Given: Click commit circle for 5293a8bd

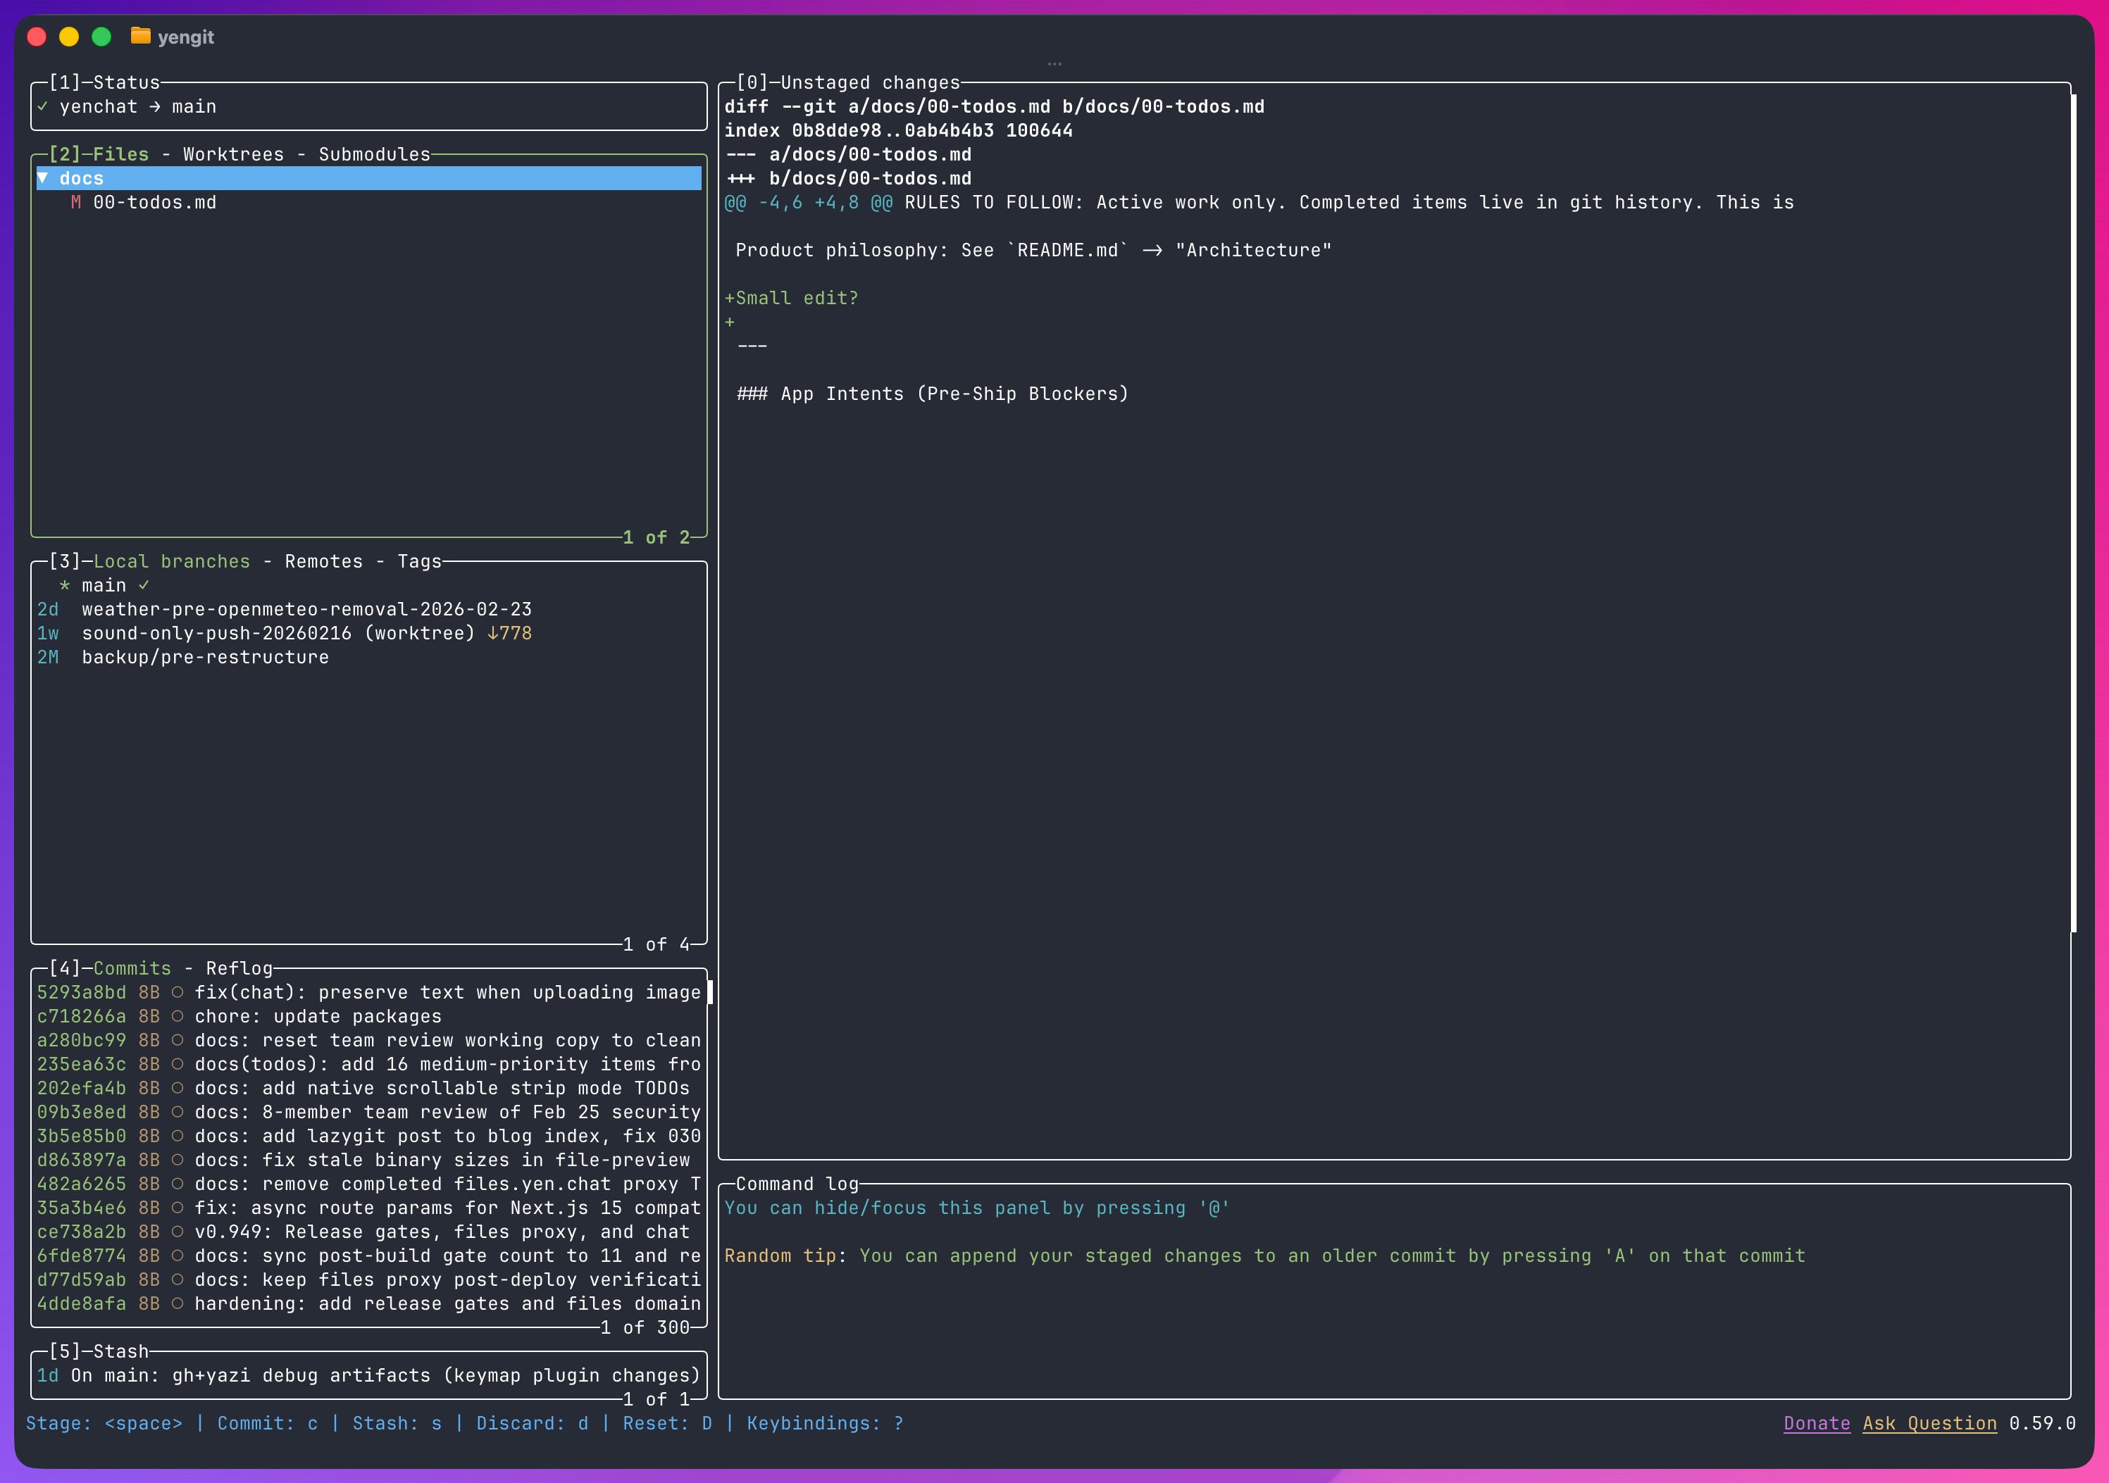Looking at the screenshot, I should pyautogui.click(x=178, y=993).
